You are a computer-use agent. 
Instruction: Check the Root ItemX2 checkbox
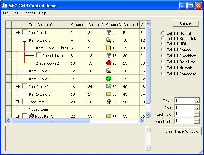coord(25,86)
